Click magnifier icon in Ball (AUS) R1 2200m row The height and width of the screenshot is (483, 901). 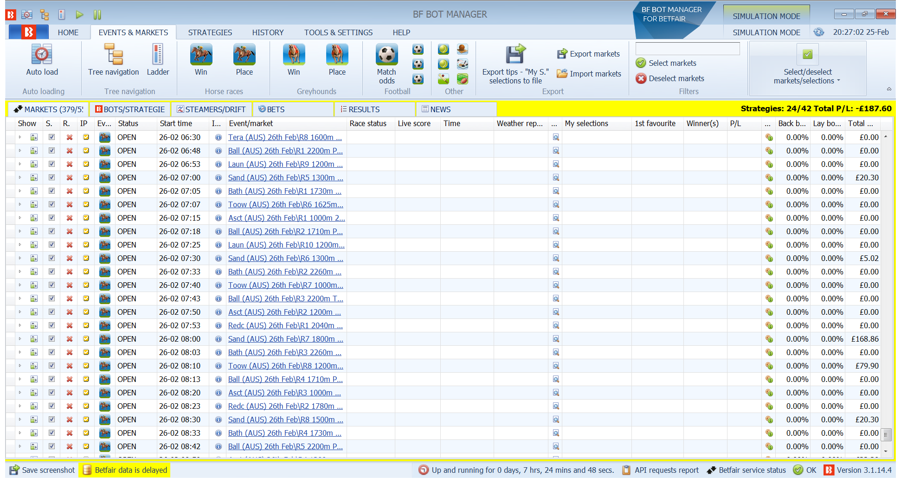tap(556, 151)
